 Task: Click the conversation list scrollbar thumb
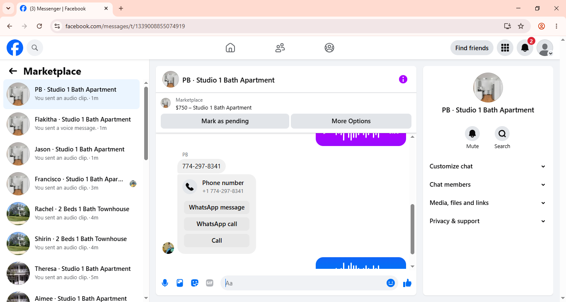pos(146,123)
